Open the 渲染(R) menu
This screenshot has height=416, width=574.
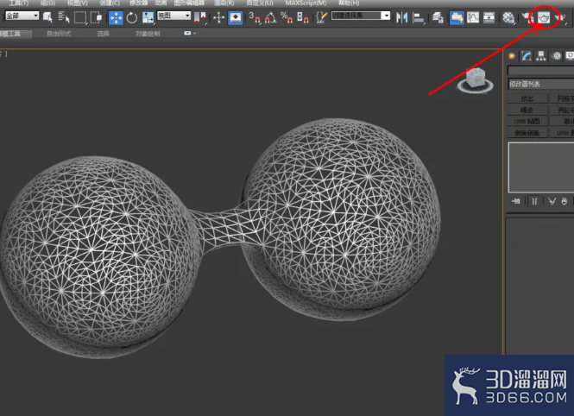point(224,3)
